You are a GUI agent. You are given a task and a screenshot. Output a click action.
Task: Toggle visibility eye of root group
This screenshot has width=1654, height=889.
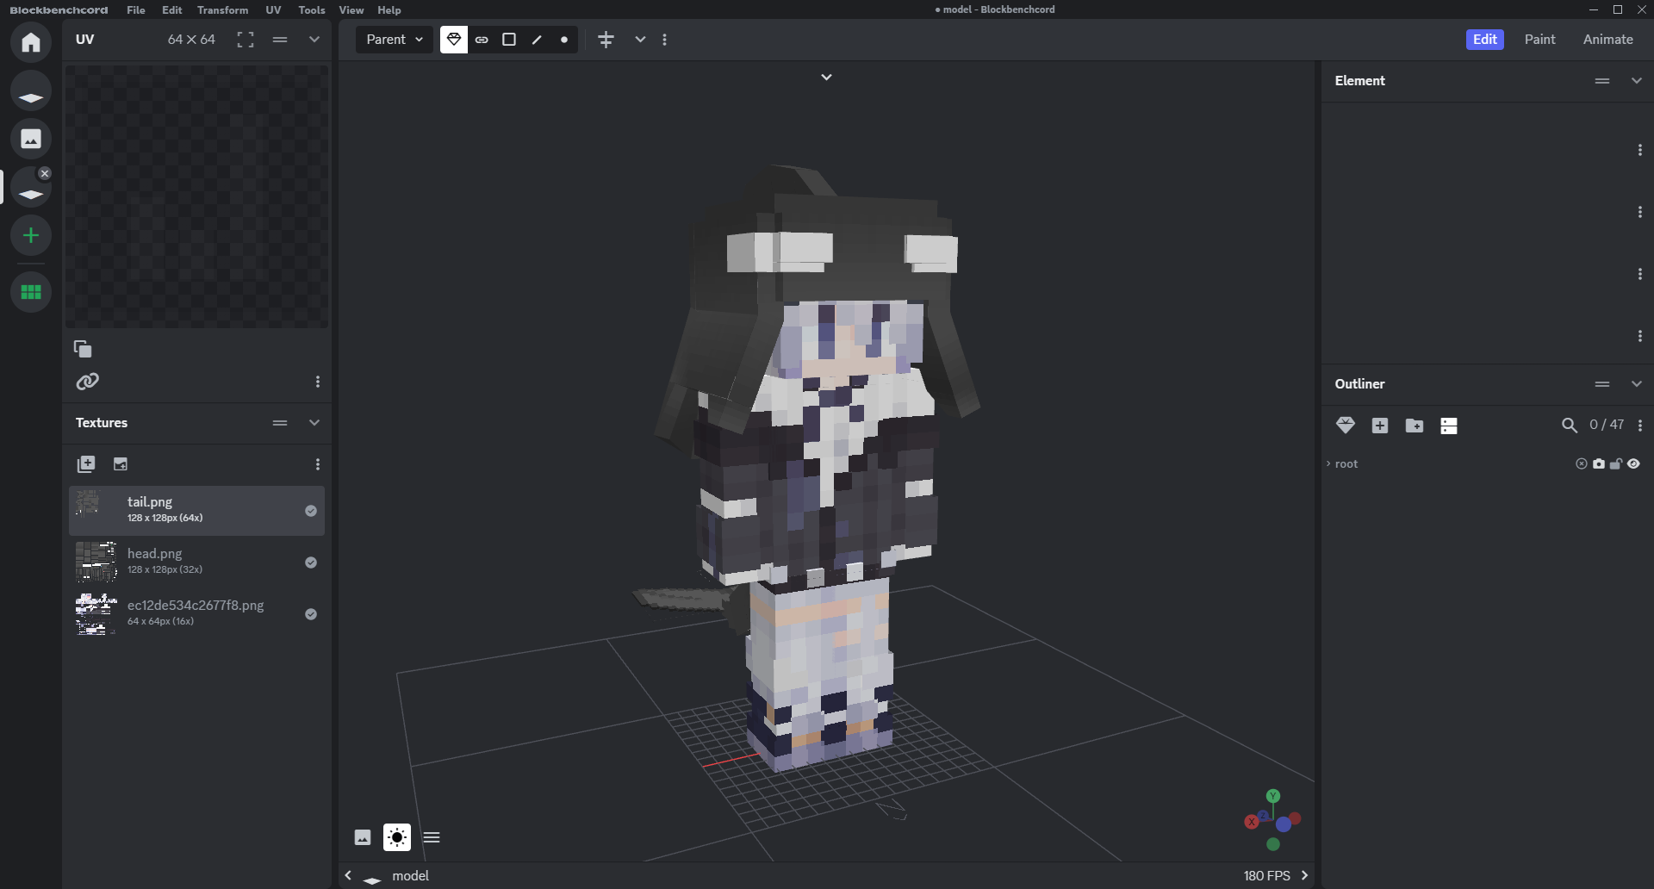(1633, 464)
